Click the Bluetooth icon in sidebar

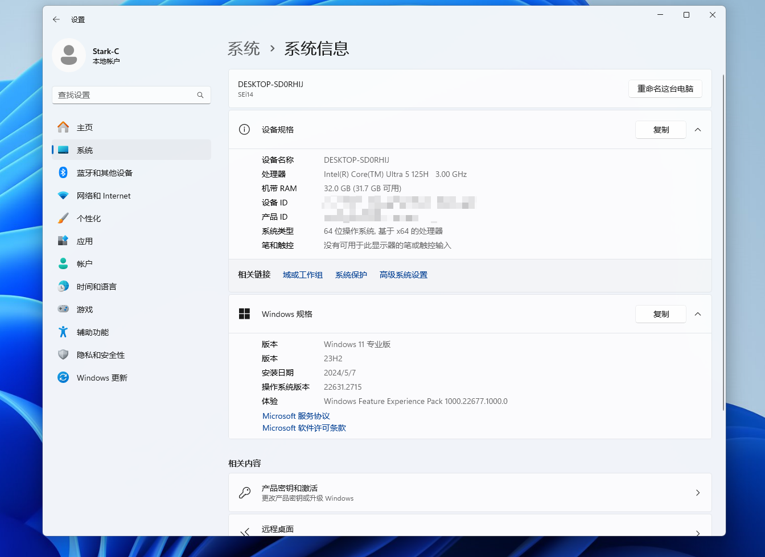click(x=63, y=172)
